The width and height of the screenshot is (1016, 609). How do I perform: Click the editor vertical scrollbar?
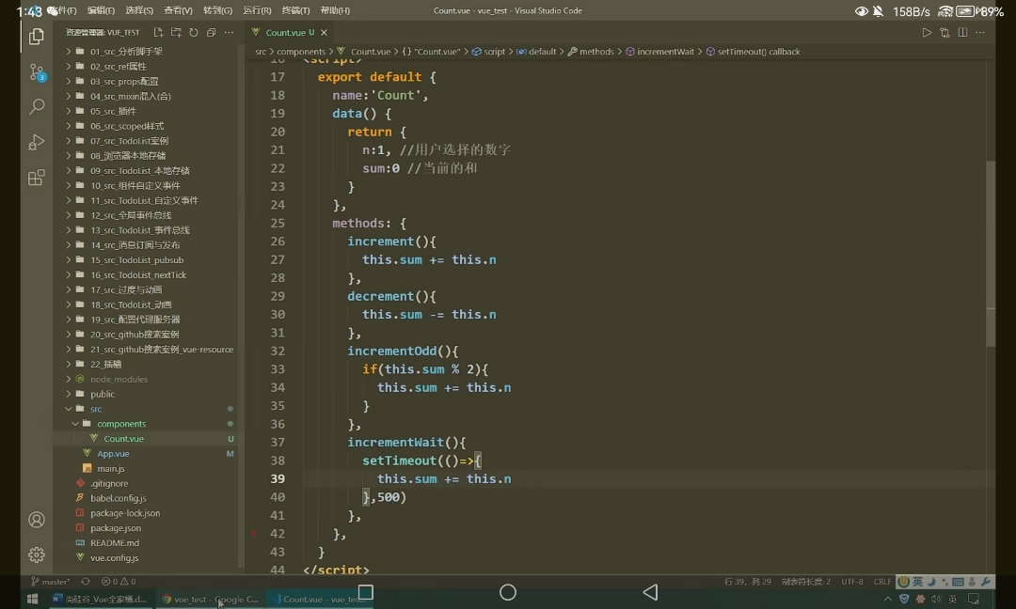pos(990,253)
